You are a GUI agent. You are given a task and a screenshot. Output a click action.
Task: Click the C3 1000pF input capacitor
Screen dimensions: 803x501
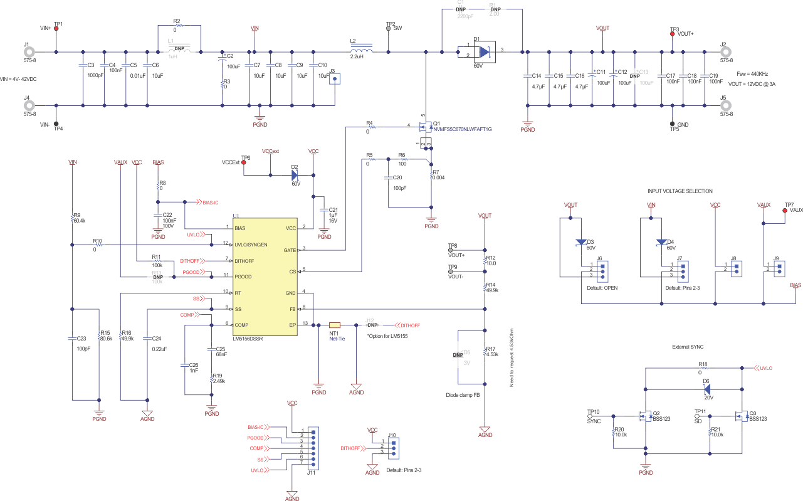[x=83, y=65]
